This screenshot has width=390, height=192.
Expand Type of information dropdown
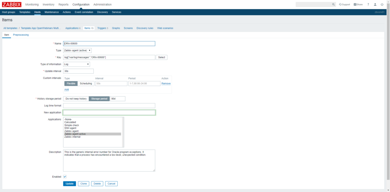pyautogui.click(x=77, y=64)
